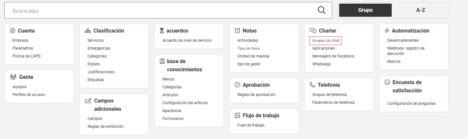Switch to the A-Z view tab
Viewport: 468px width, 139px height.
420,10
